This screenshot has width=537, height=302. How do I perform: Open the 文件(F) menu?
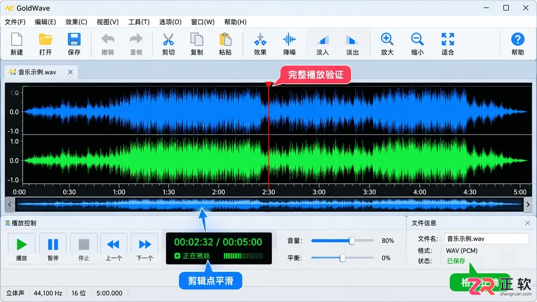click(15, 22)
